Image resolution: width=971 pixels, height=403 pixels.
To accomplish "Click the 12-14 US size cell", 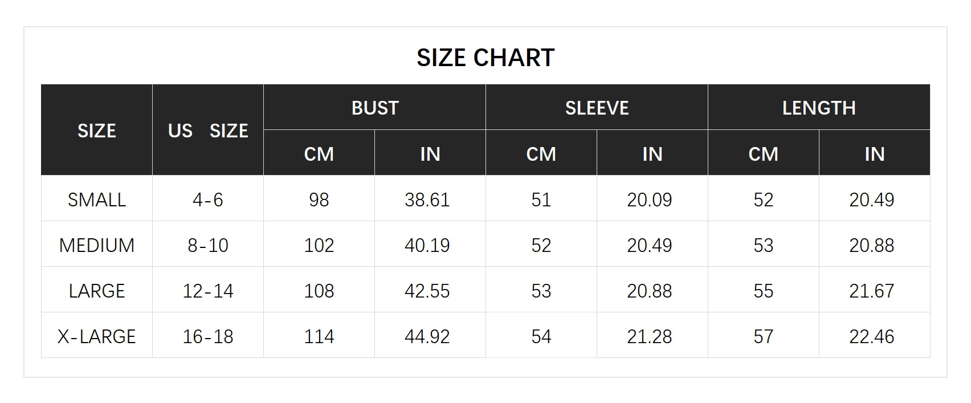I will click(208, 291).
